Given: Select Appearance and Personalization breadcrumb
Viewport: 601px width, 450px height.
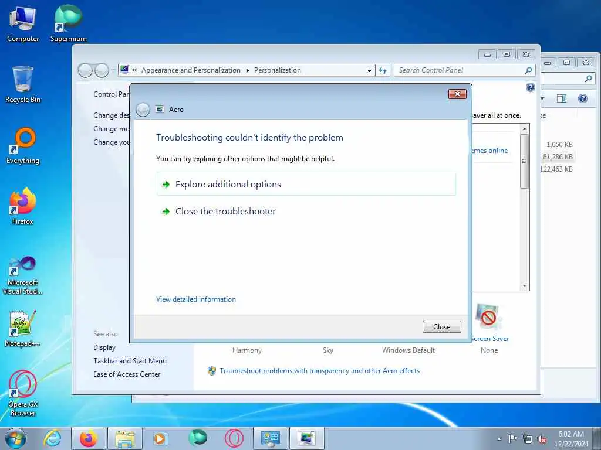Looking at the screenshot, I should pyautogui.click(x=191, y=70).
